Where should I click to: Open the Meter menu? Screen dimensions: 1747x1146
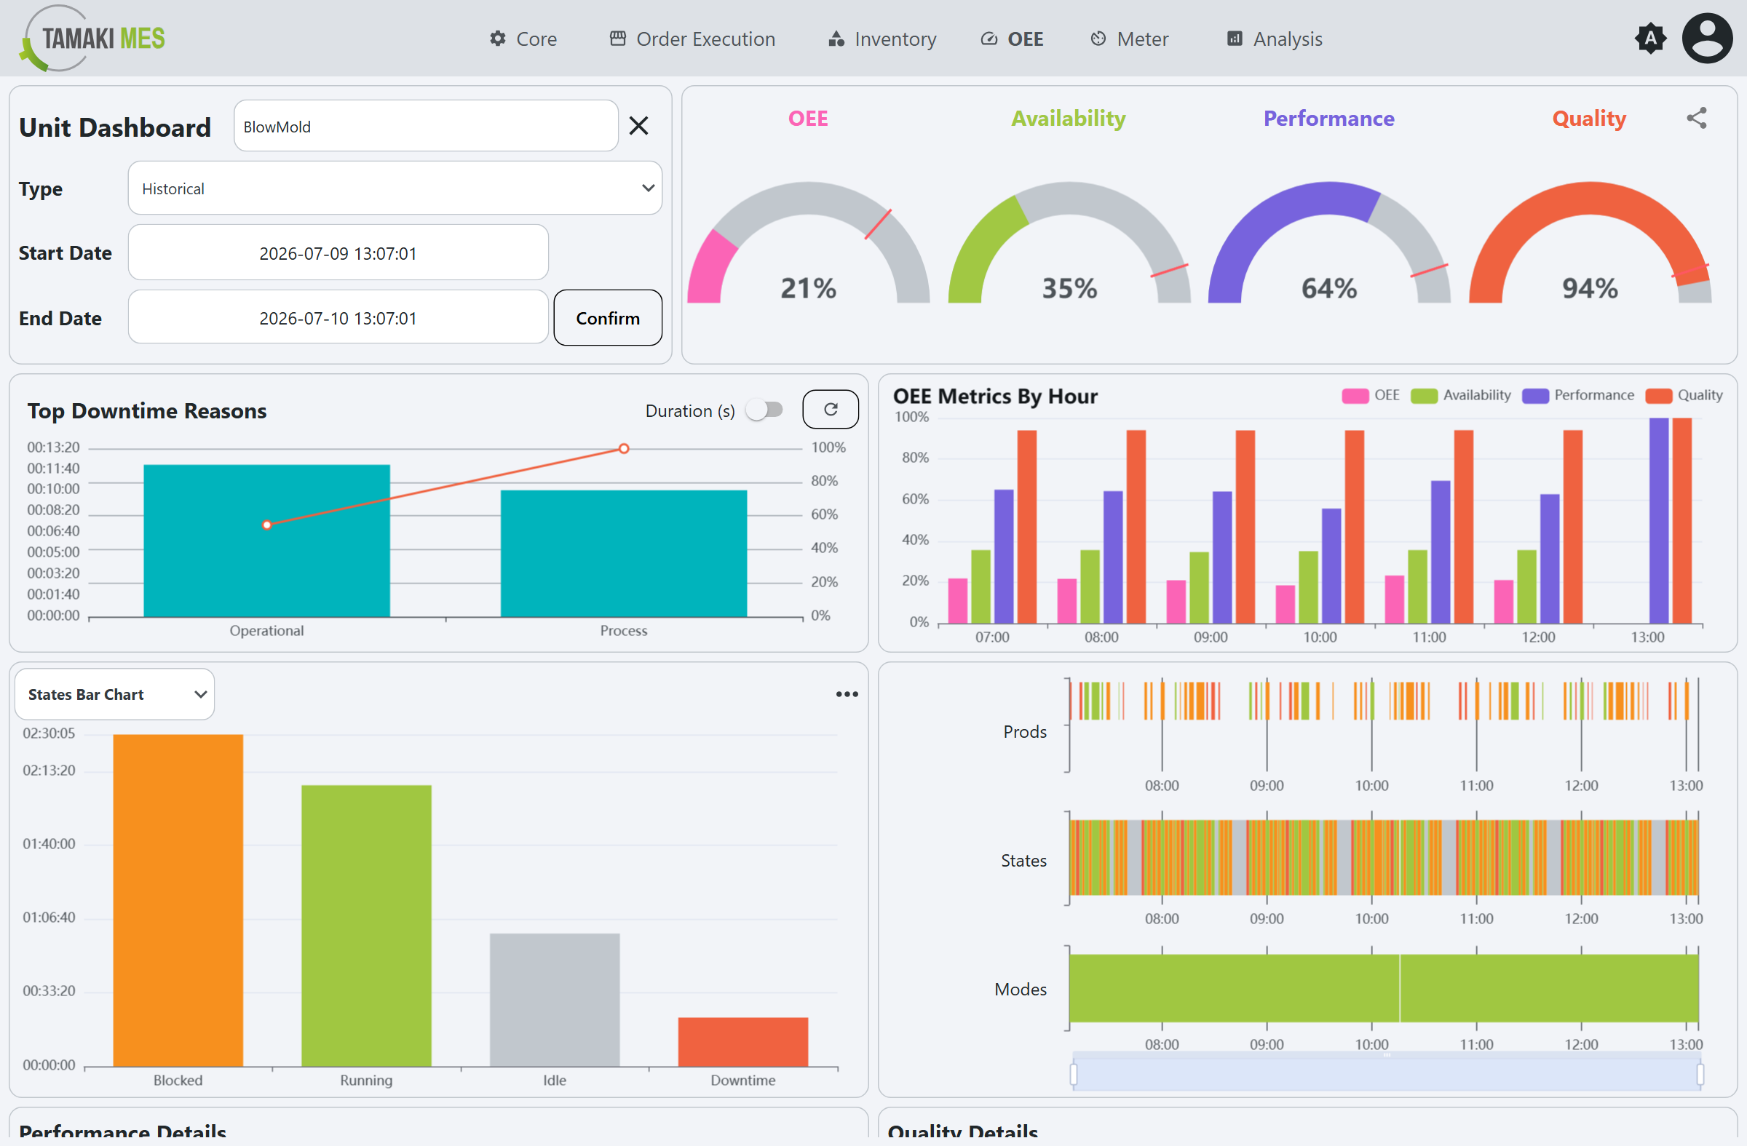[1129, 39]
